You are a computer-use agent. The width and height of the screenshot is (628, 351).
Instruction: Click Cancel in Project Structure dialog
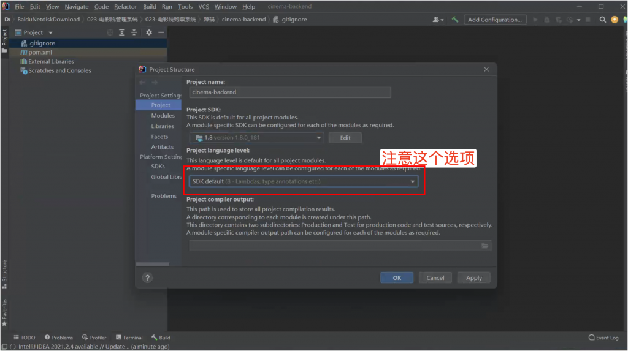pos(435,277)
